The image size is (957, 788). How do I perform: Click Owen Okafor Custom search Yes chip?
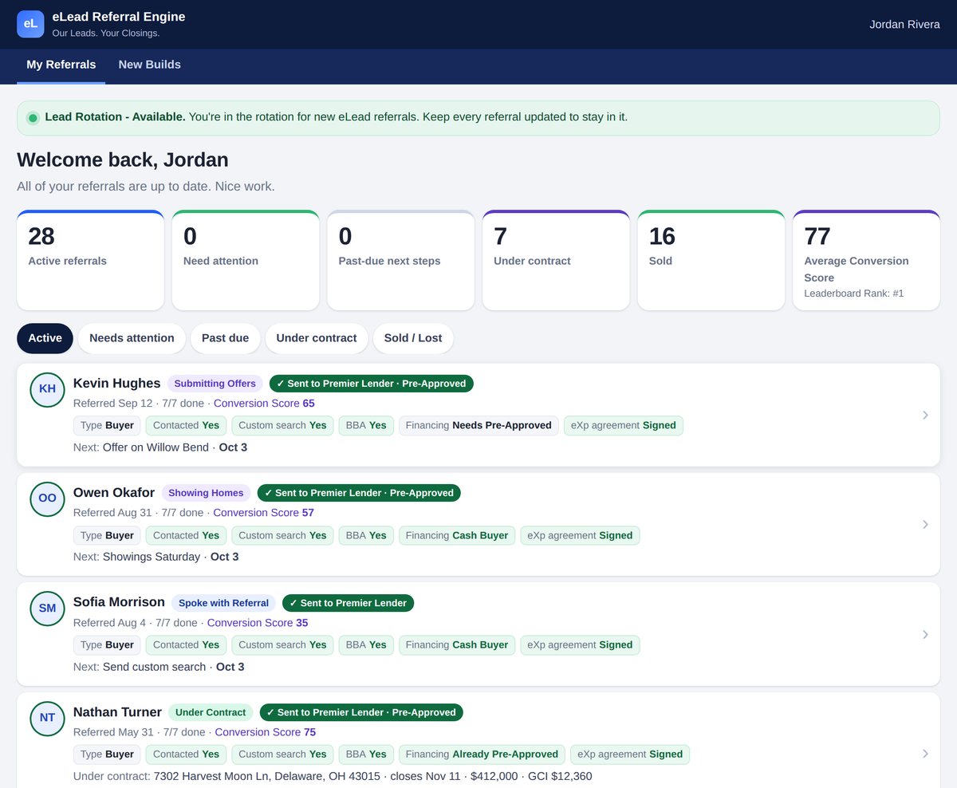coord(282,536)
